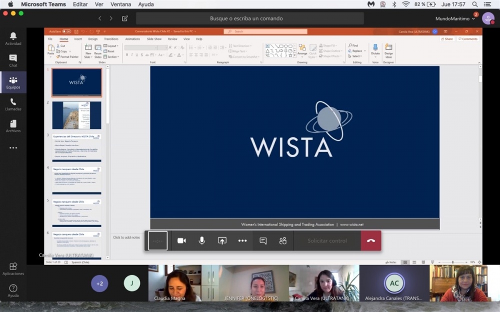Image resolution: width=500 pixels, height=312 pixels.
Task: Click the Design tab in PowerPoint ribbon
Action: click(x=93, y=39)
